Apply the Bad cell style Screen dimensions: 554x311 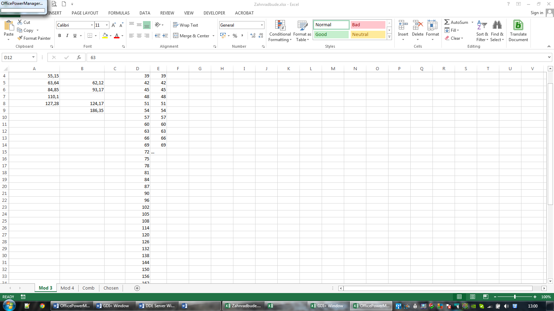point(368,25)
